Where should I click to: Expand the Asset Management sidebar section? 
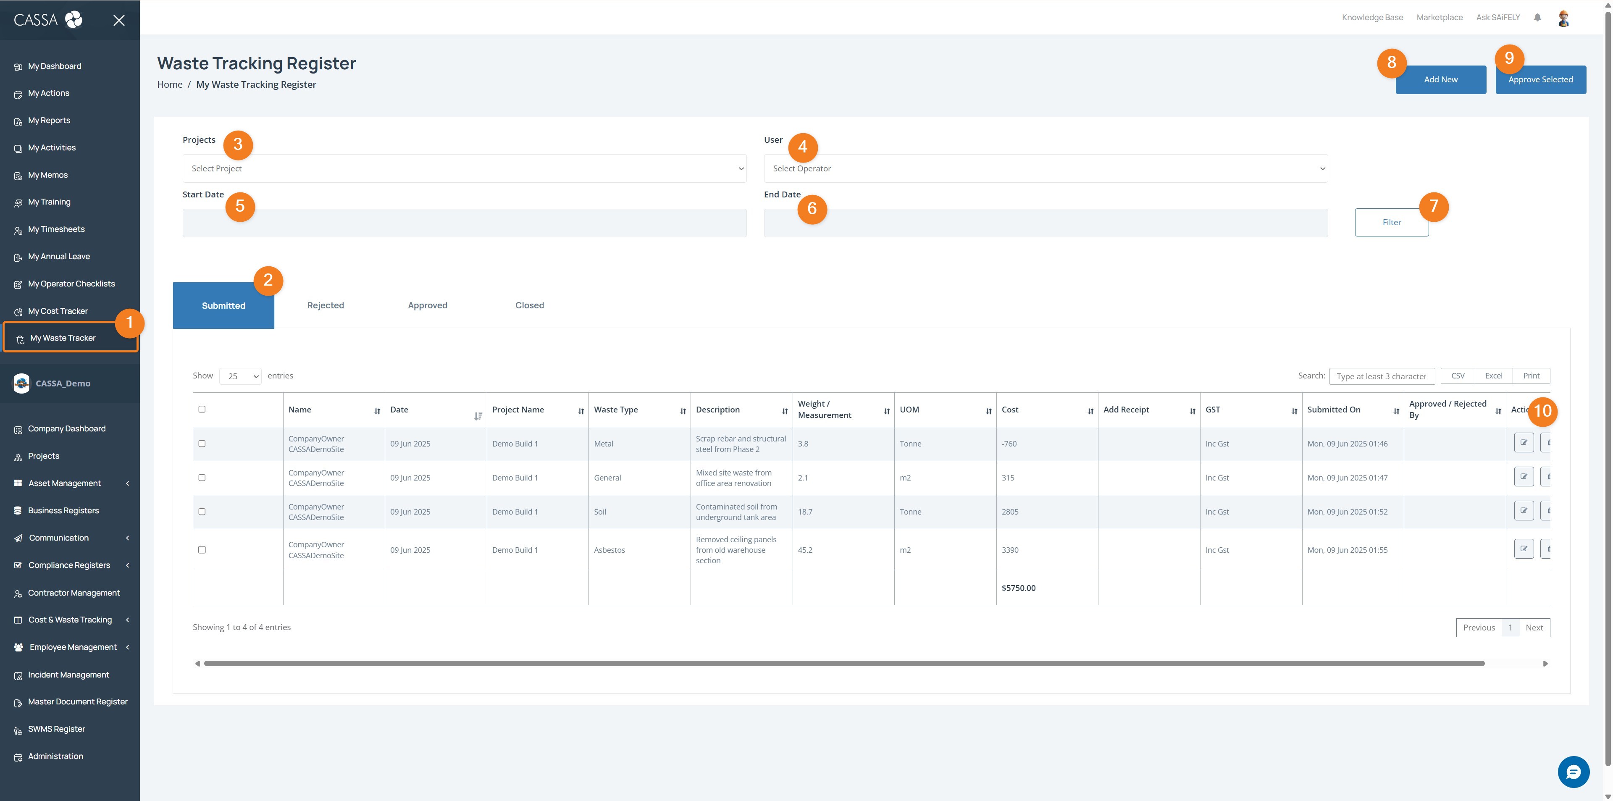pyautogui.click(x=65, y=483)
